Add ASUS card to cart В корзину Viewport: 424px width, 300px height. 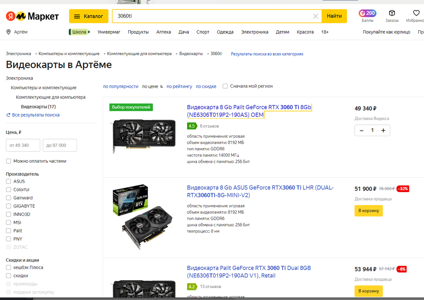pos(369,211)
